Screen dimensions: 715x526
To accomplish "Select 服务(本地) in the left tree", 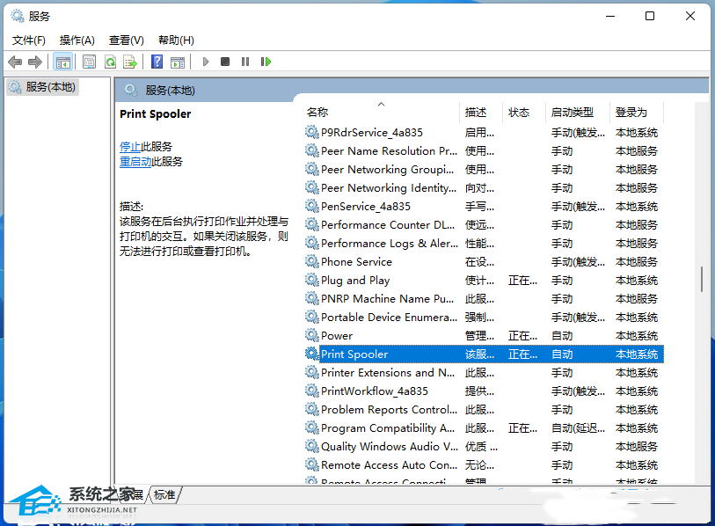I will click(x=43, y=87).
